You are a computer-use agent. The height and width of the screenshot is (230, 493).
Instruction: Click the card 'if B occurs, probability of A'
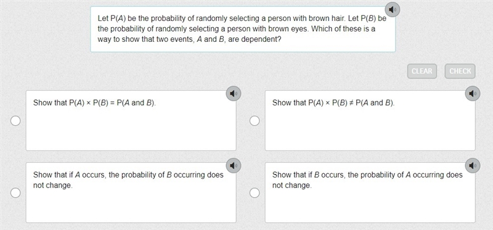coord(370,192)
